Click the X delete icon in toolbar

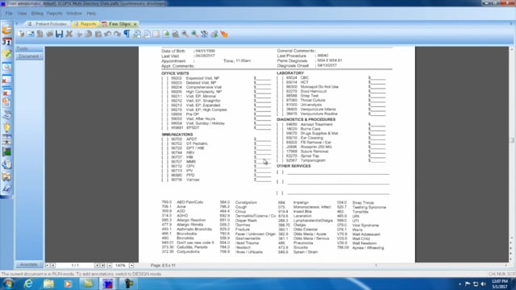(69, 34)
